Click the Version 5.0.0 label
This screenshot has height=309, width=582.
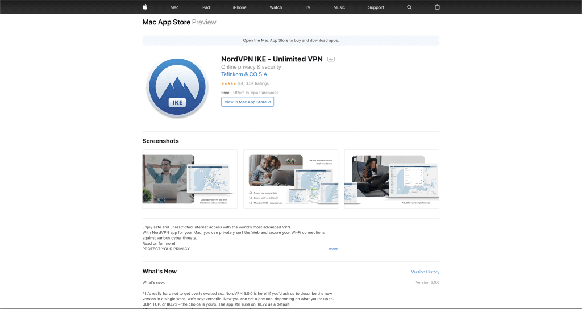427,283
